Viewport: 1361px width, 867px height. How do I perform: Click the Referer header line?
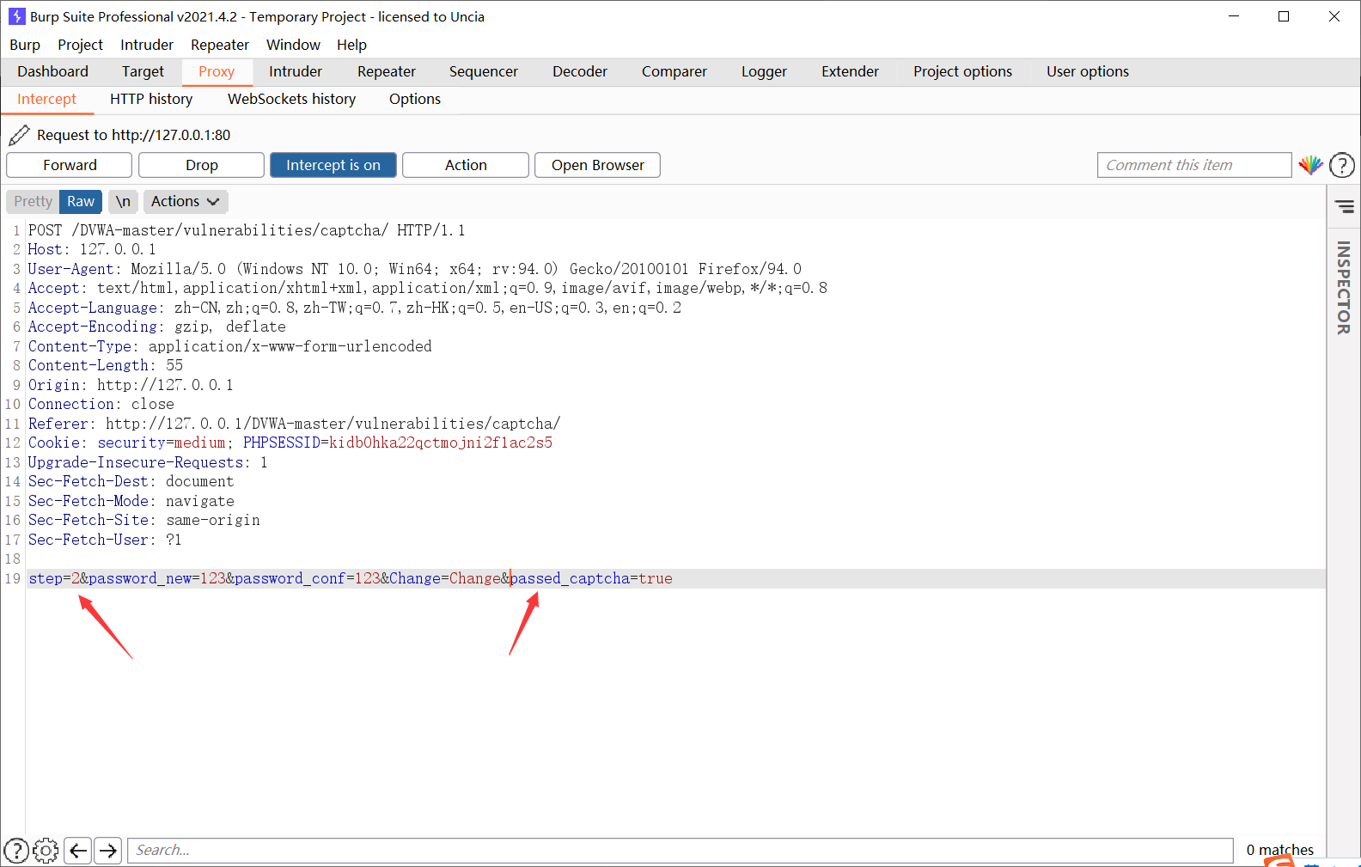tap(294, 424)
